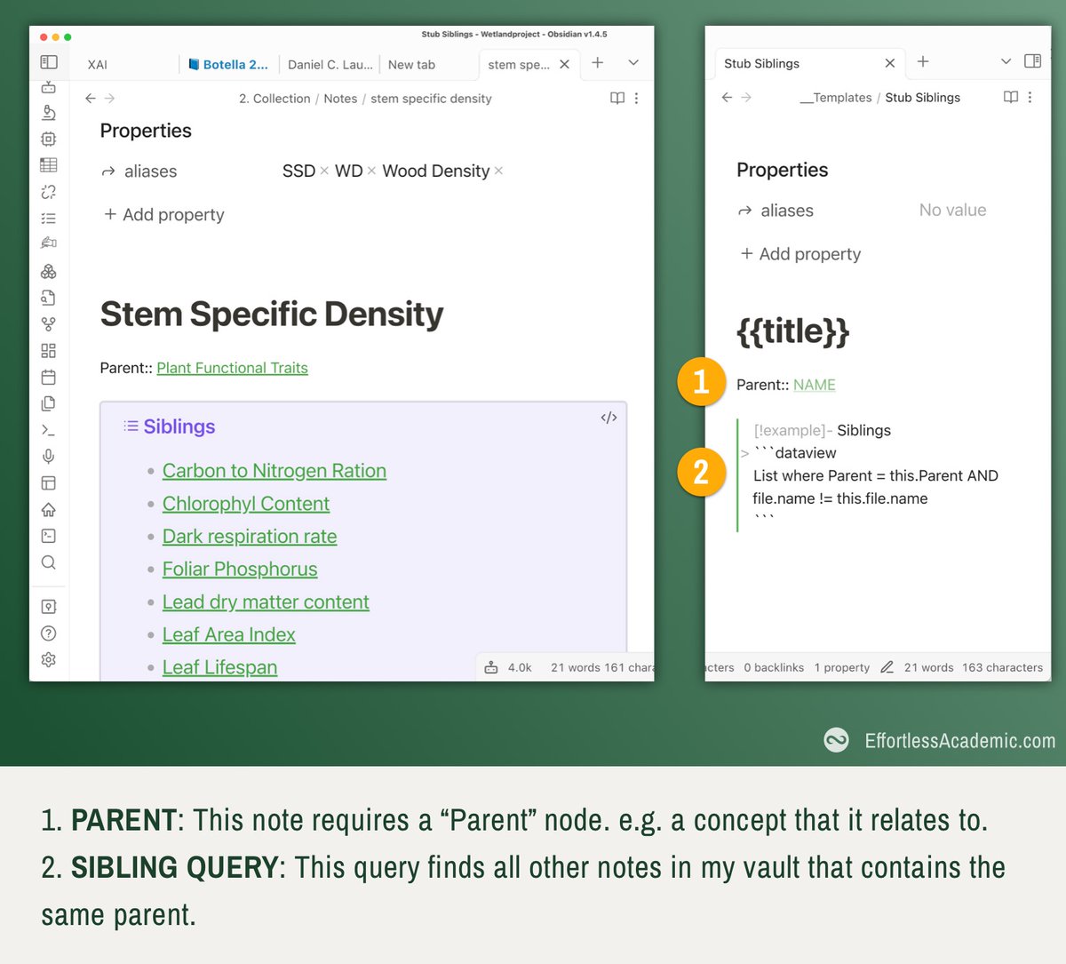This screenshot has width=1066, height=964.
Task: Open the settings gear icon
Action: [49, 659]
